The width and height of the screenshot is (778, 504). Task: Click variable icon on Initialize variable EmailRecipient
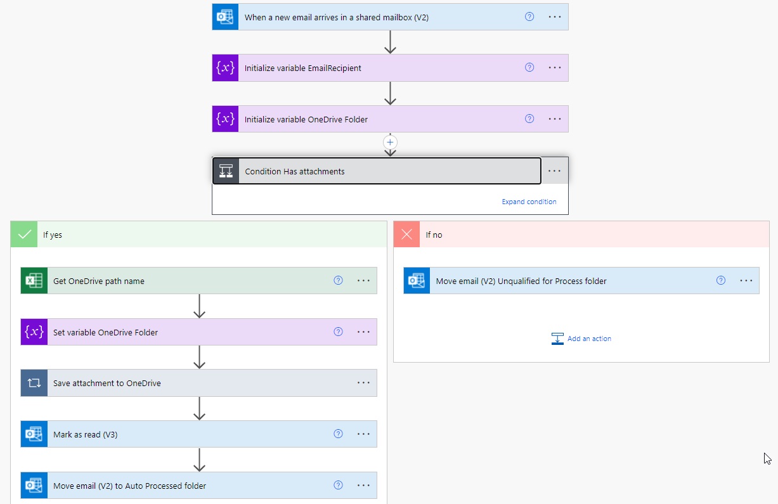[225, 68]
